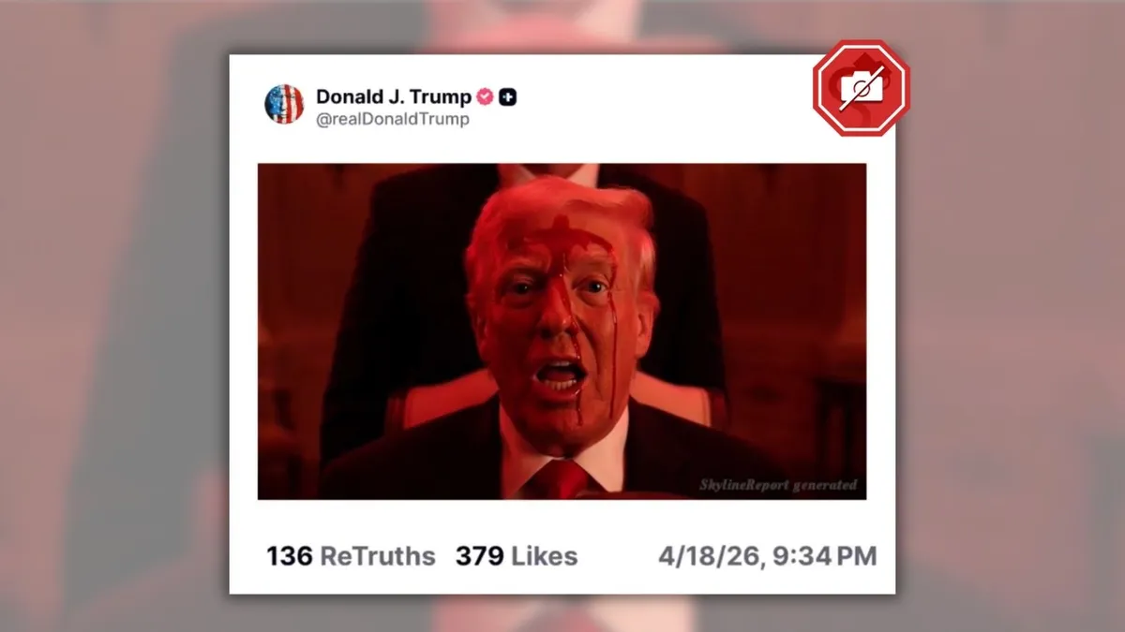Open the Donald J. Trump display name
This screenshot has width=1125, height=632.
click(394, 96)
